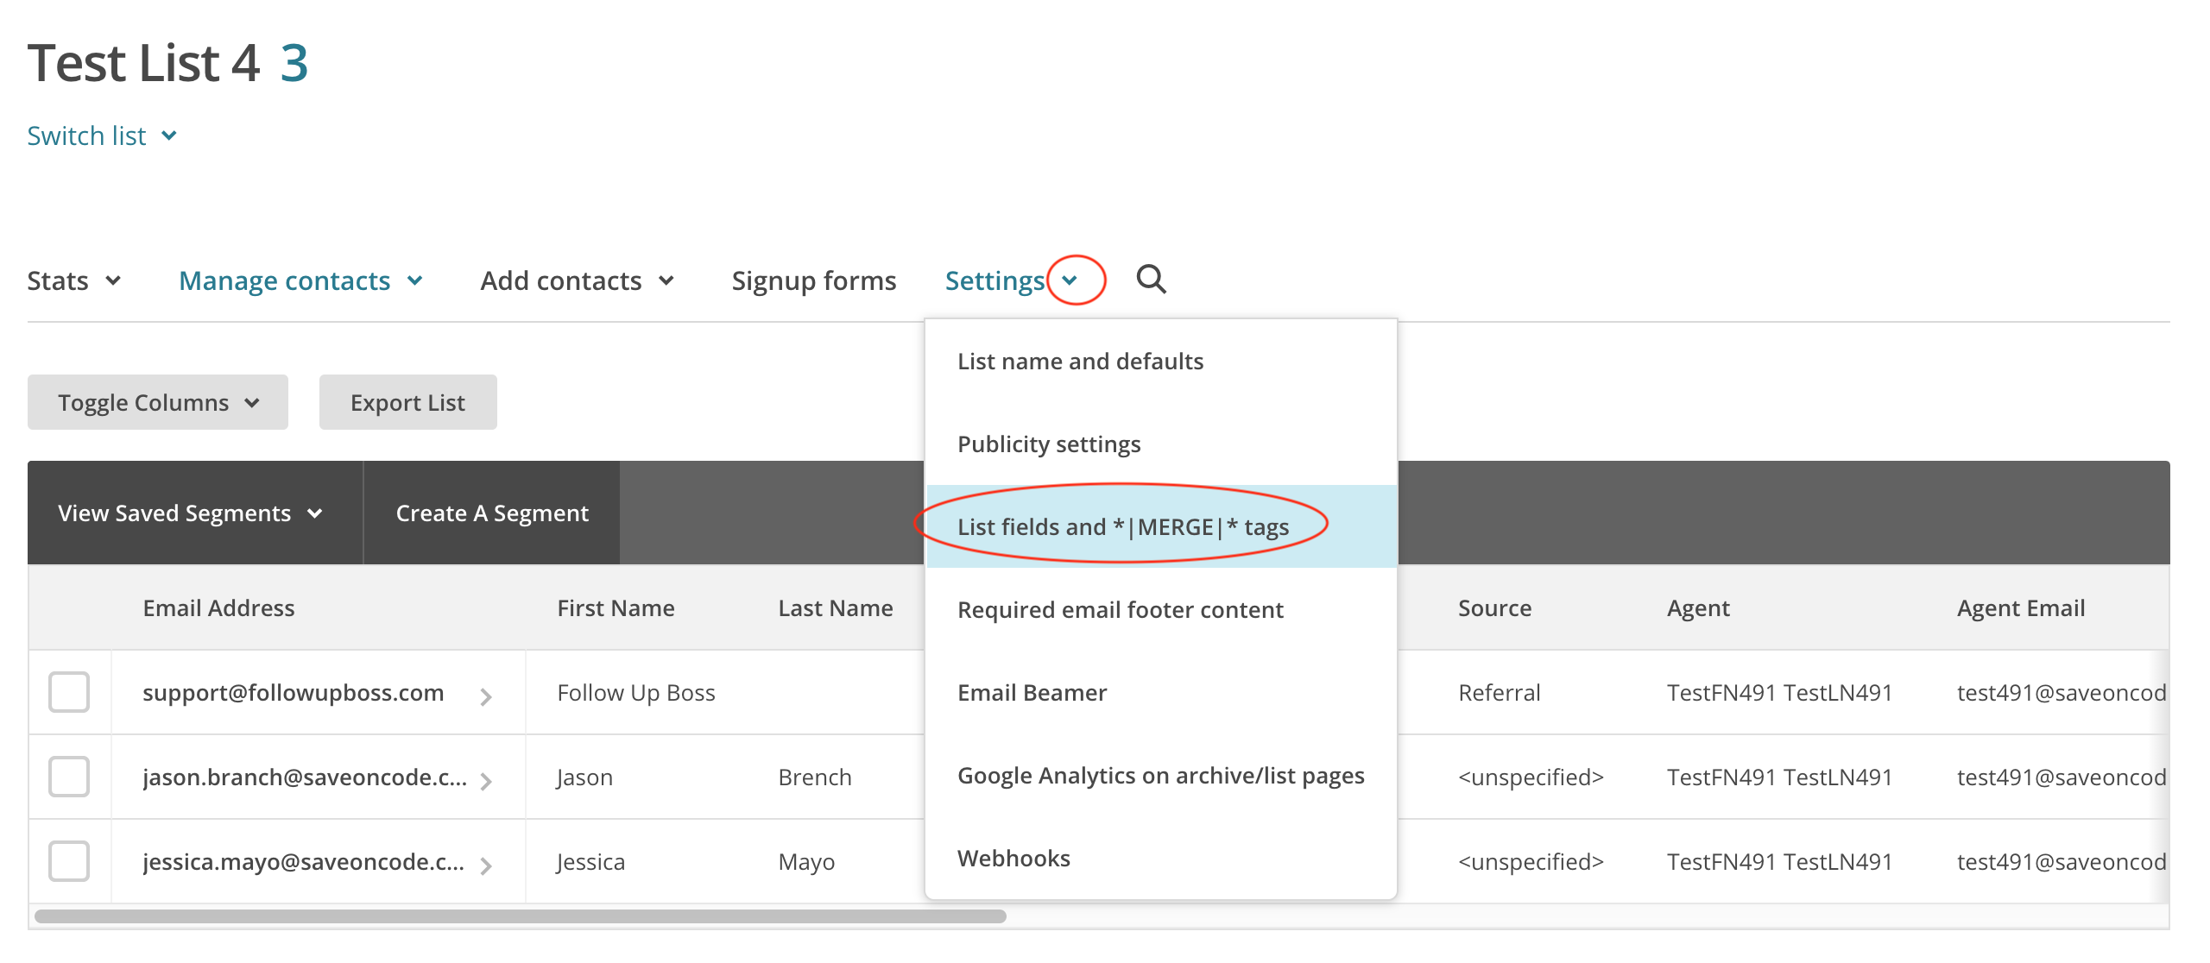Click the Stats chevron arrow
This screenshot has height=963, width=2210.
113,280
